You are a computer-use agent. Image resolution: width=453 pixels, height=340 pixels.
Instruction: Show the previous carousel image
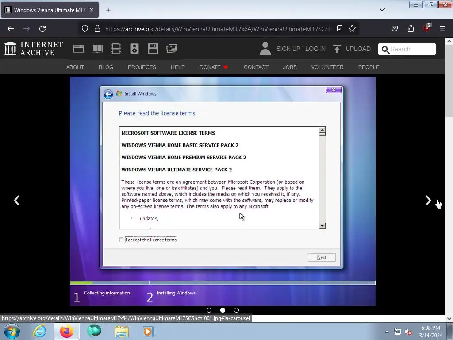(17, 201)
